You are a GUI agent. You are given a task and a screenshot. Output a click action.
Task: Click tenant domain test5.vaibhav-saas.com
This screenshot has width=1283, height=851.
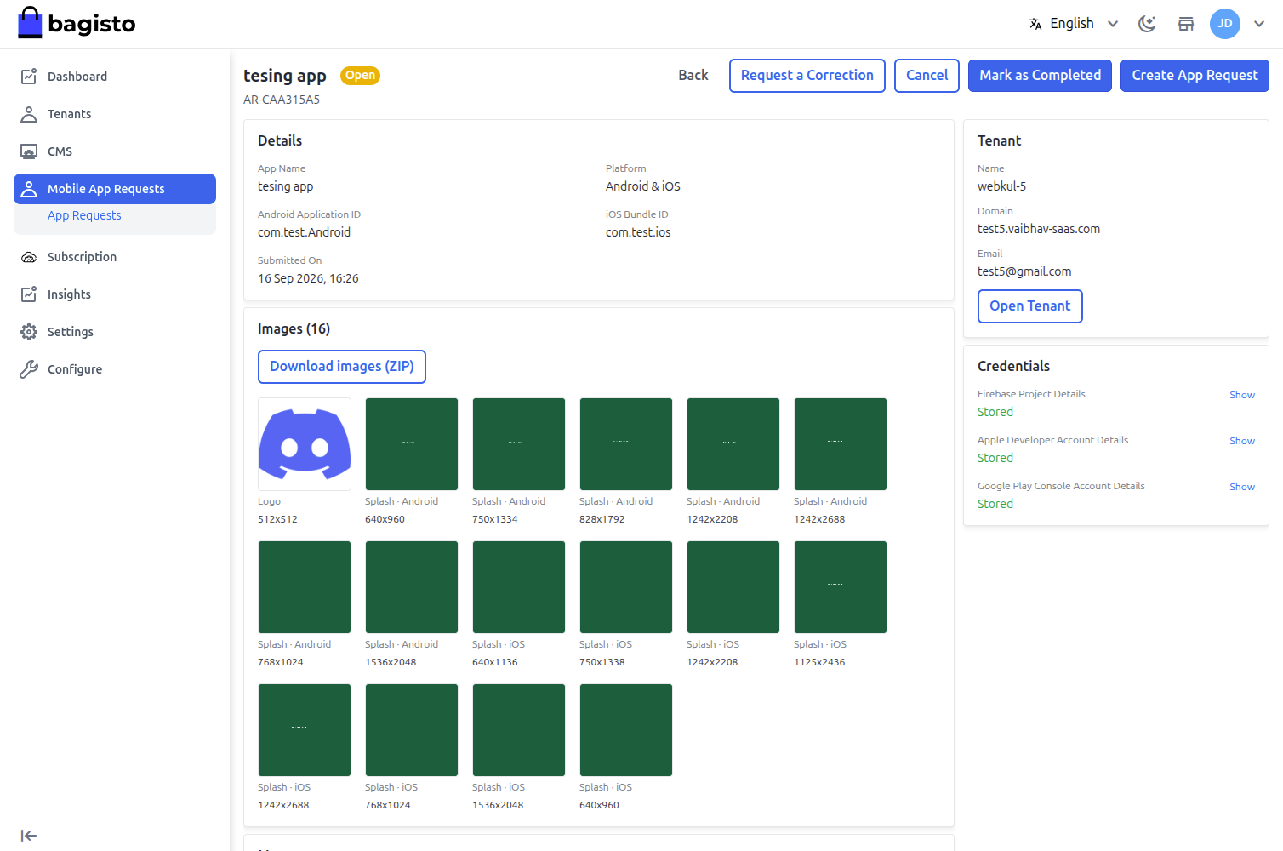pyautogui.click(x=1039, y=229)
